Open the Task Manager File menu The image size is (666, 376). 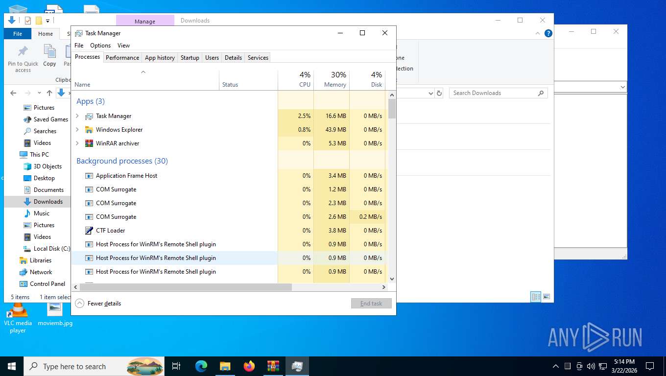click(x=79, y=46)
